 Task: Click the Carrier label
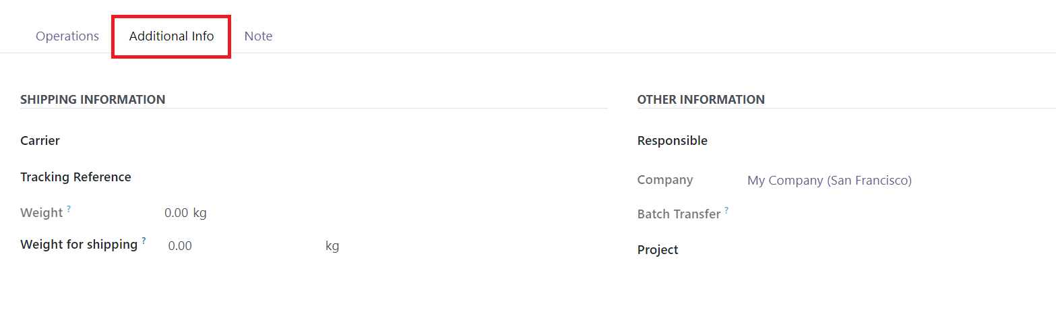tap(40, 141)
